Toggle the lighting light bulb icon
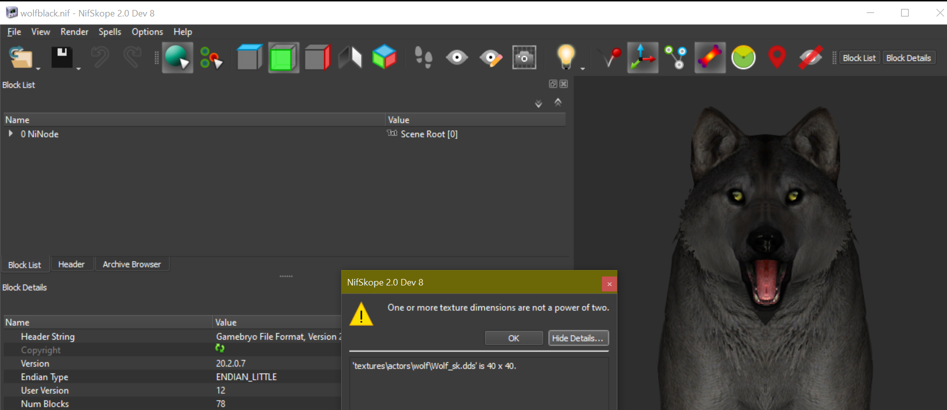The height and width of the screenshot is (410, 947). click(566, 57)
